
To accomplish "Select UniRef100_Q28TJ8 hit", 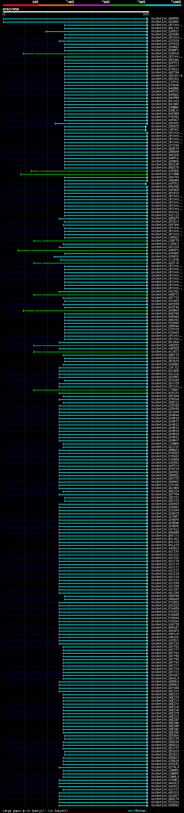I will (x=165, y=263).
